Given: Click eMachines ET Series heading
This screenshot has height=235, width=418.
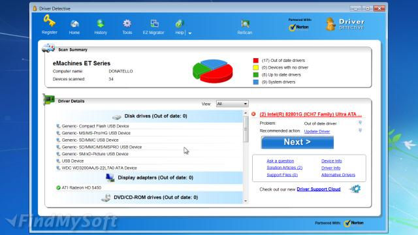Looking at the screenshot, I should (81, 63).
